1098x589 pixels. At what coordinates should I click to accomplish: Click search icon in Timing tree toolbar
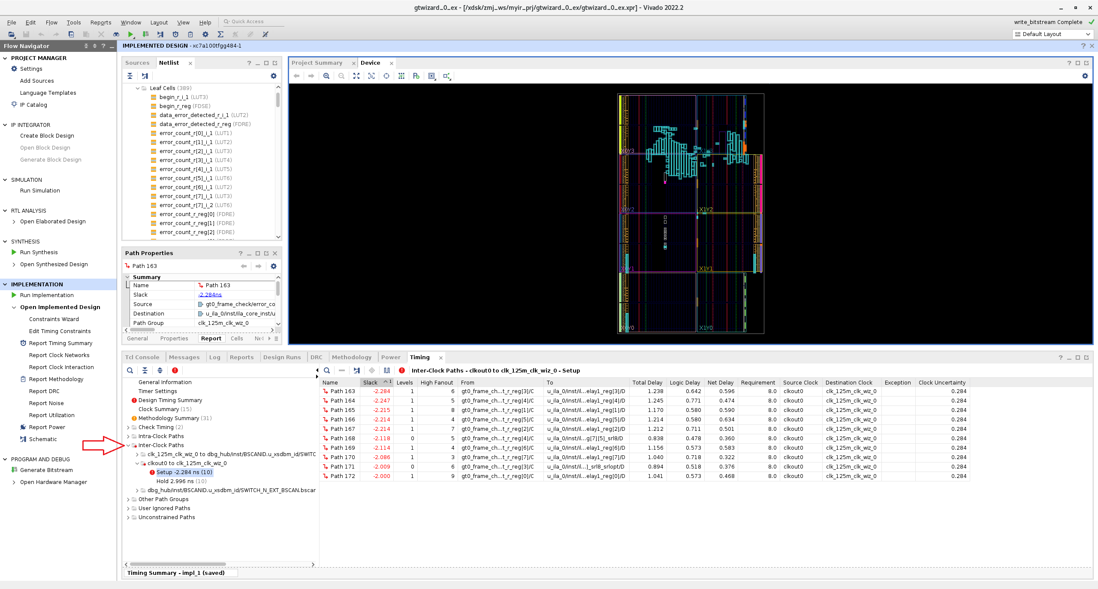click(x=130, y=370)
